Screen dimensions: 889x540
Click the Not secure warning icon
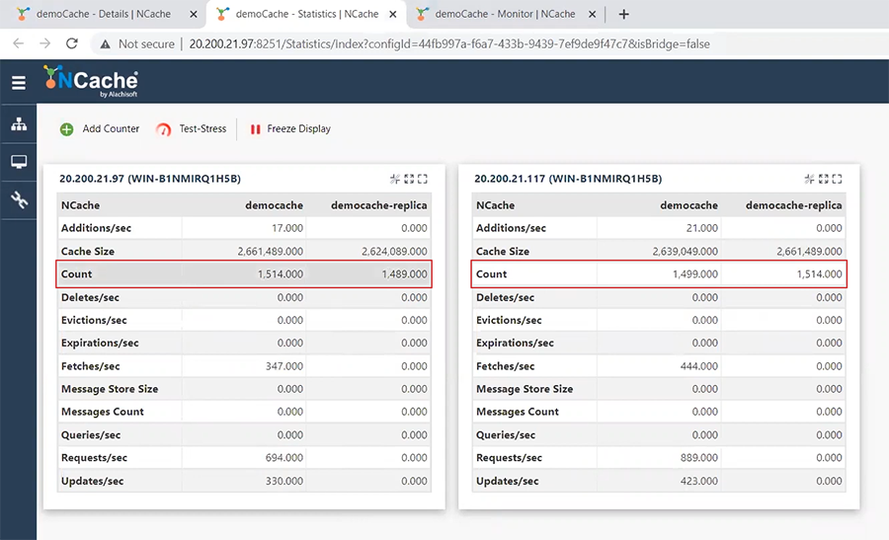[105, 44]
